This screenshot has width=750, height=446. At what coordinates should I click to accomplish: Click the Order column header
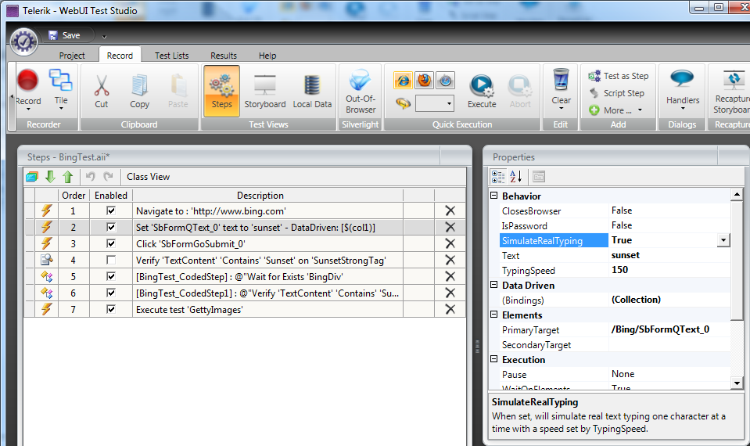[74, 196]
